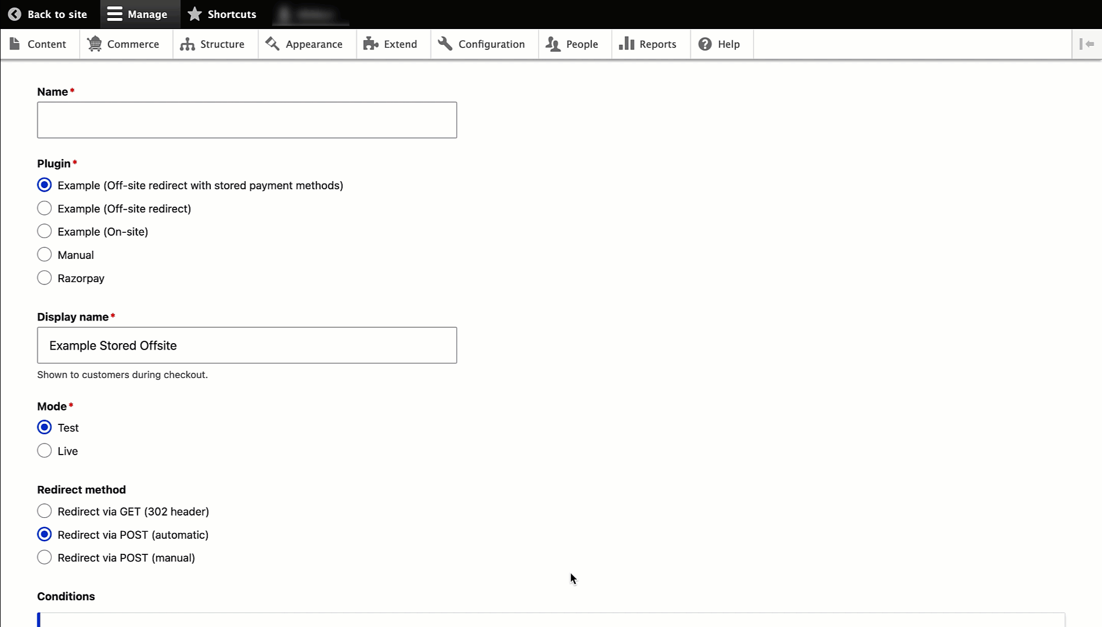Focus the Name text field
The width and height of the screenshot is (1102, 627).
pos(247,120)
